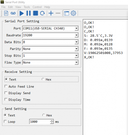Toggle the side panel layout icon
Viewport: 128px width, 135px height.
pos(66,13)
